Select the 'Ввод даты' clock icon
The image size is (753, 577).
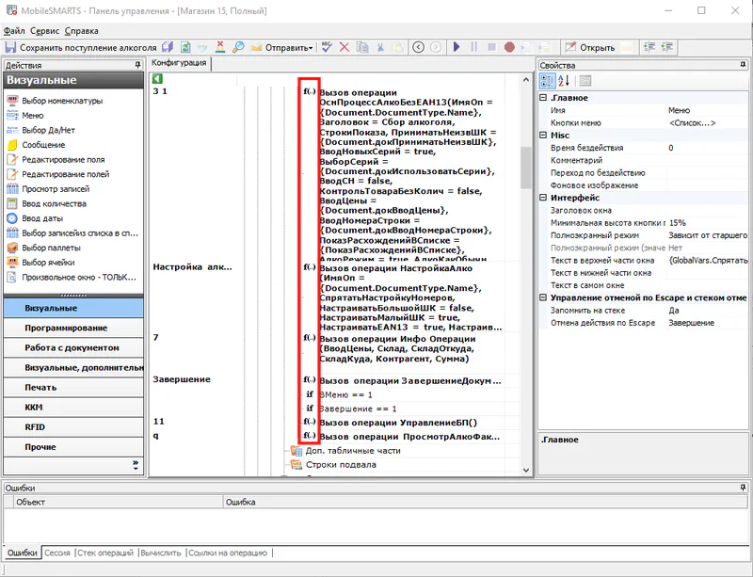(x=12, y=218)
